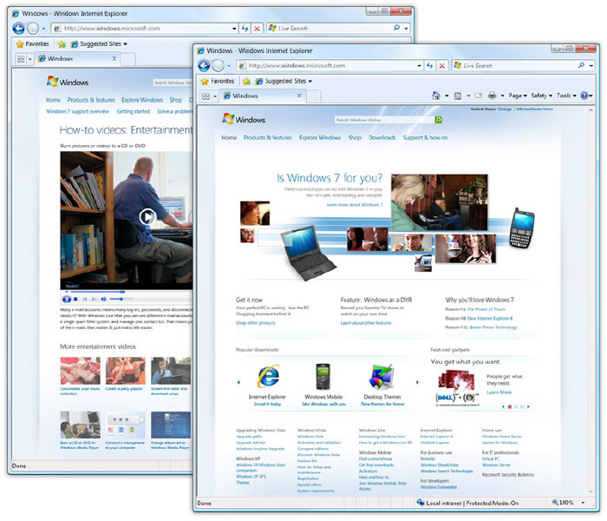Select Windows tab in rear window

(x=78, y=58)
